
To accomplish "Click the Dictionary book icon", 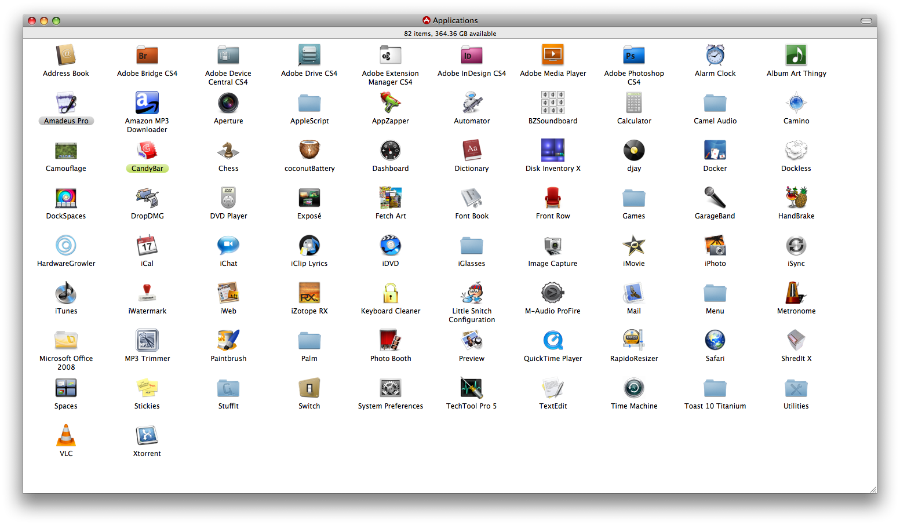I will click(472, 150).
